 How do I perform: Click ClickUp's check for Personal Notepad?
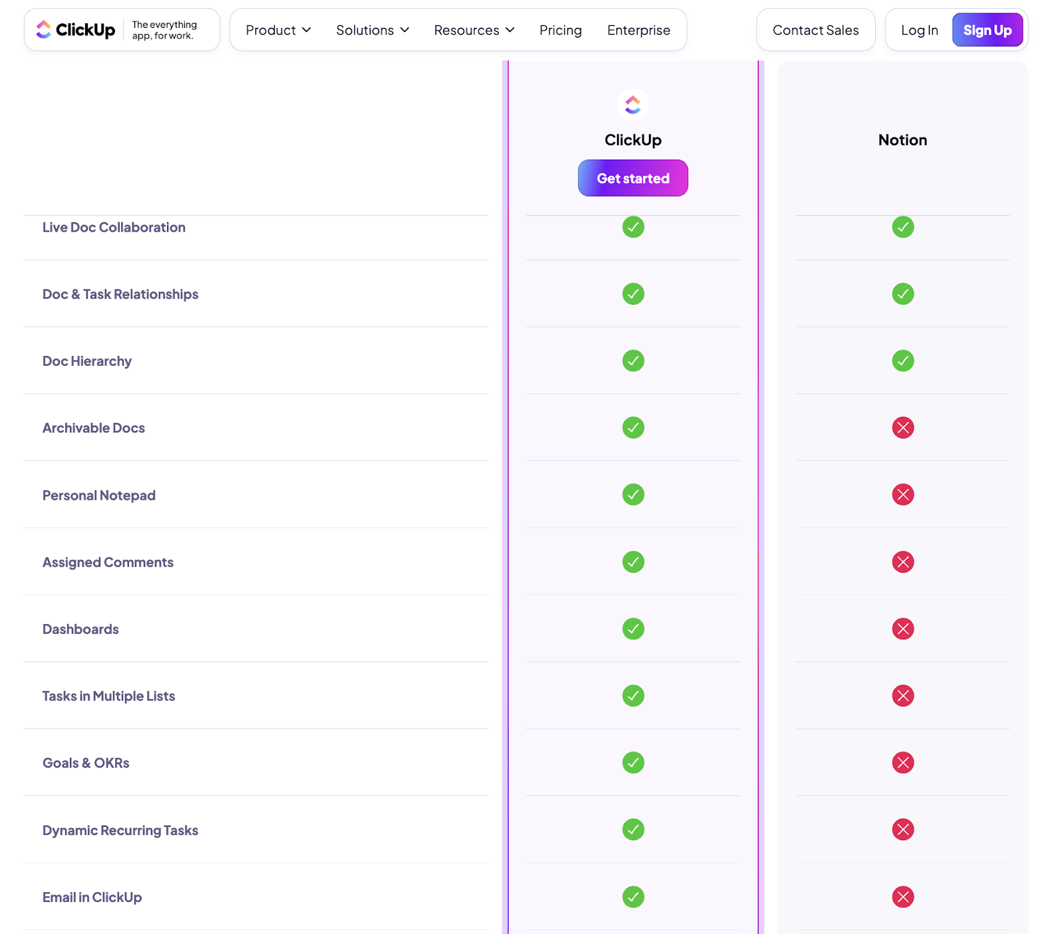click(x=633, y=494)
